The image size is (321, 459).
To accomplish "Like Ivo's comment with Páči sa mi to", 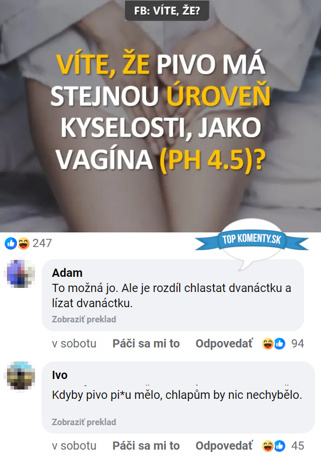I will [x=146, y=446].
